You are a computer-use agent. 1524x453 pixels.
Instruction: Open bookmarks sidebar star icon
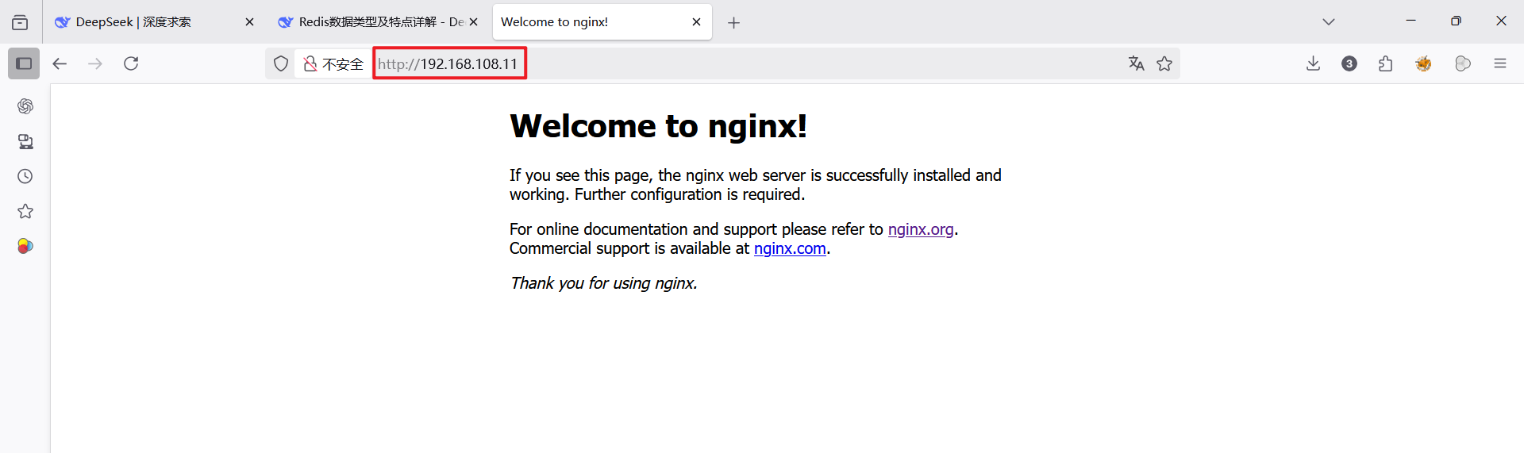25,211
